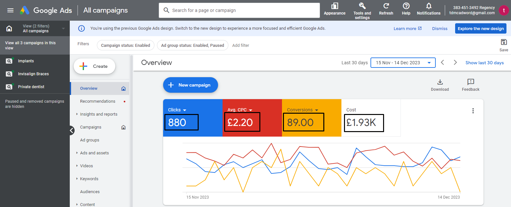Open the three-dot scorecard menu

click(x=473, y=111)
